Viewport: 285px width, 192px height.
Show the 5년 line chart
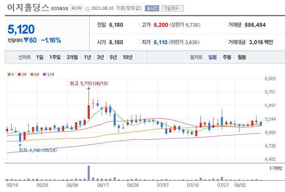point(113,57)
